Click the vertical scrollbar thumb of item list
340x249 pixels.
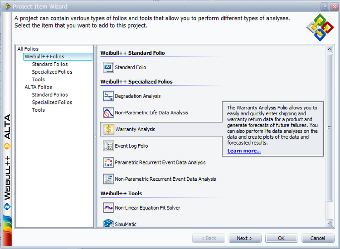[330, 127]
